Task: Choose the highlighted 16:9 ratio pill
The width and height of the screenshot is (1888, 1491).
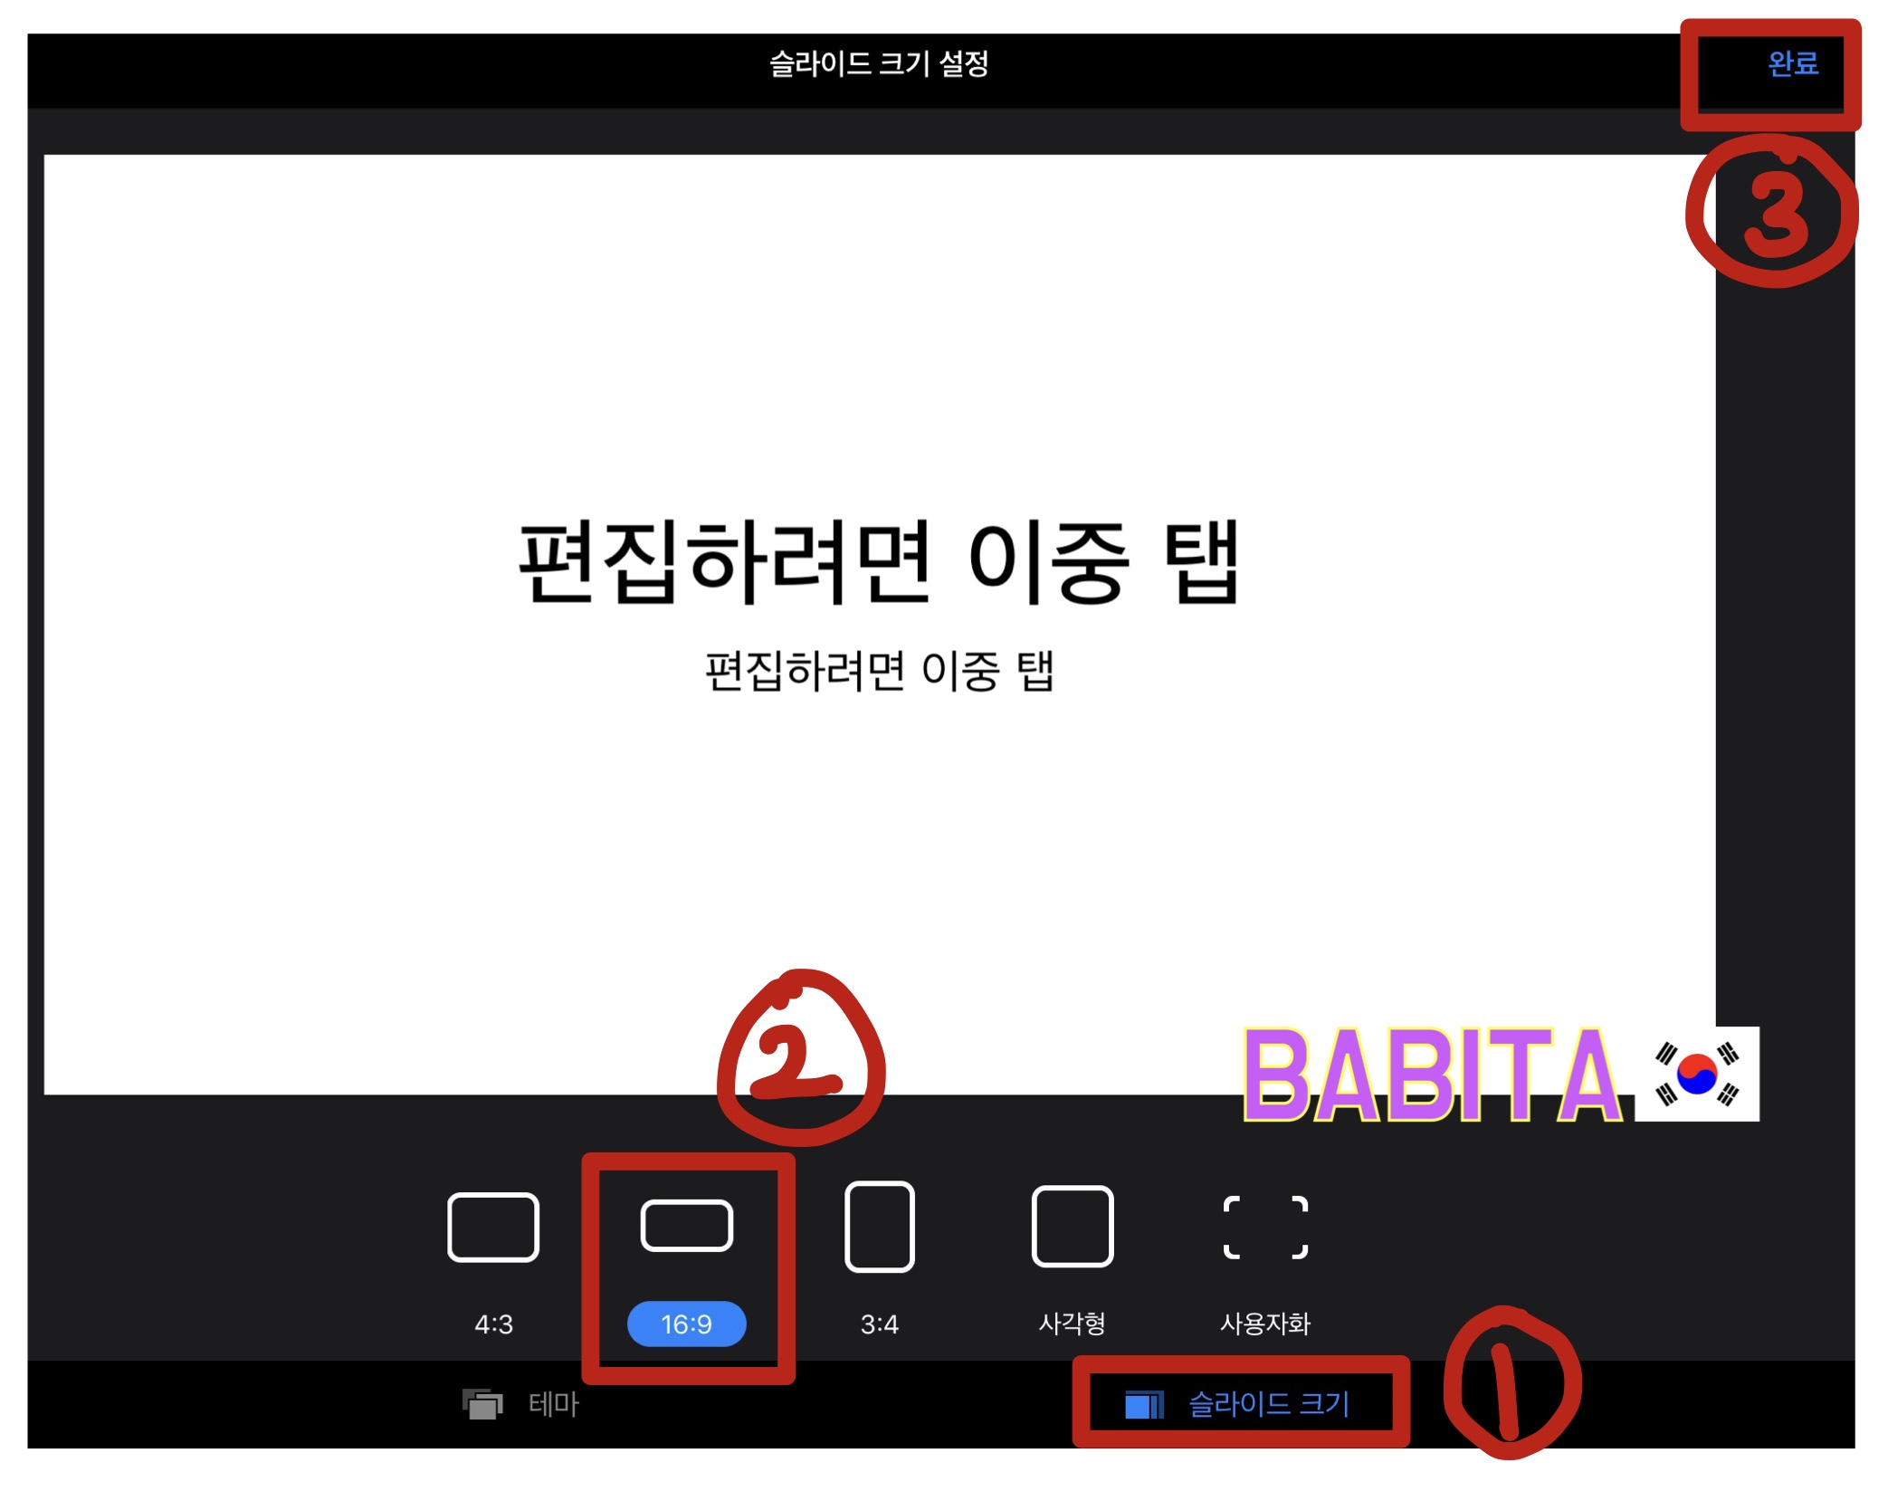Action: point(686,1324)
